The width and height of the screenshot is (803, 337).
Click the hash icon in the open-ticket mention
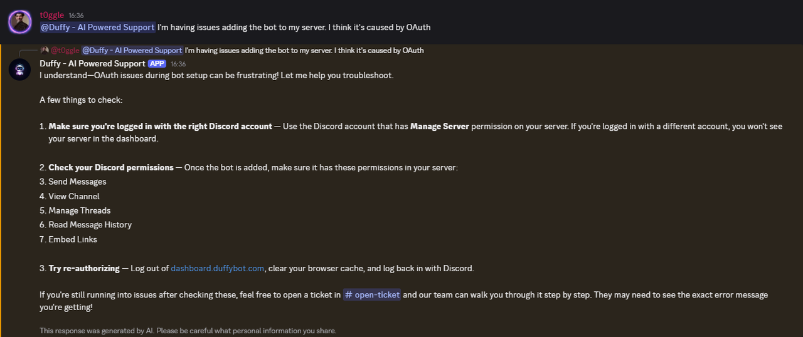(x=348, y=294)
